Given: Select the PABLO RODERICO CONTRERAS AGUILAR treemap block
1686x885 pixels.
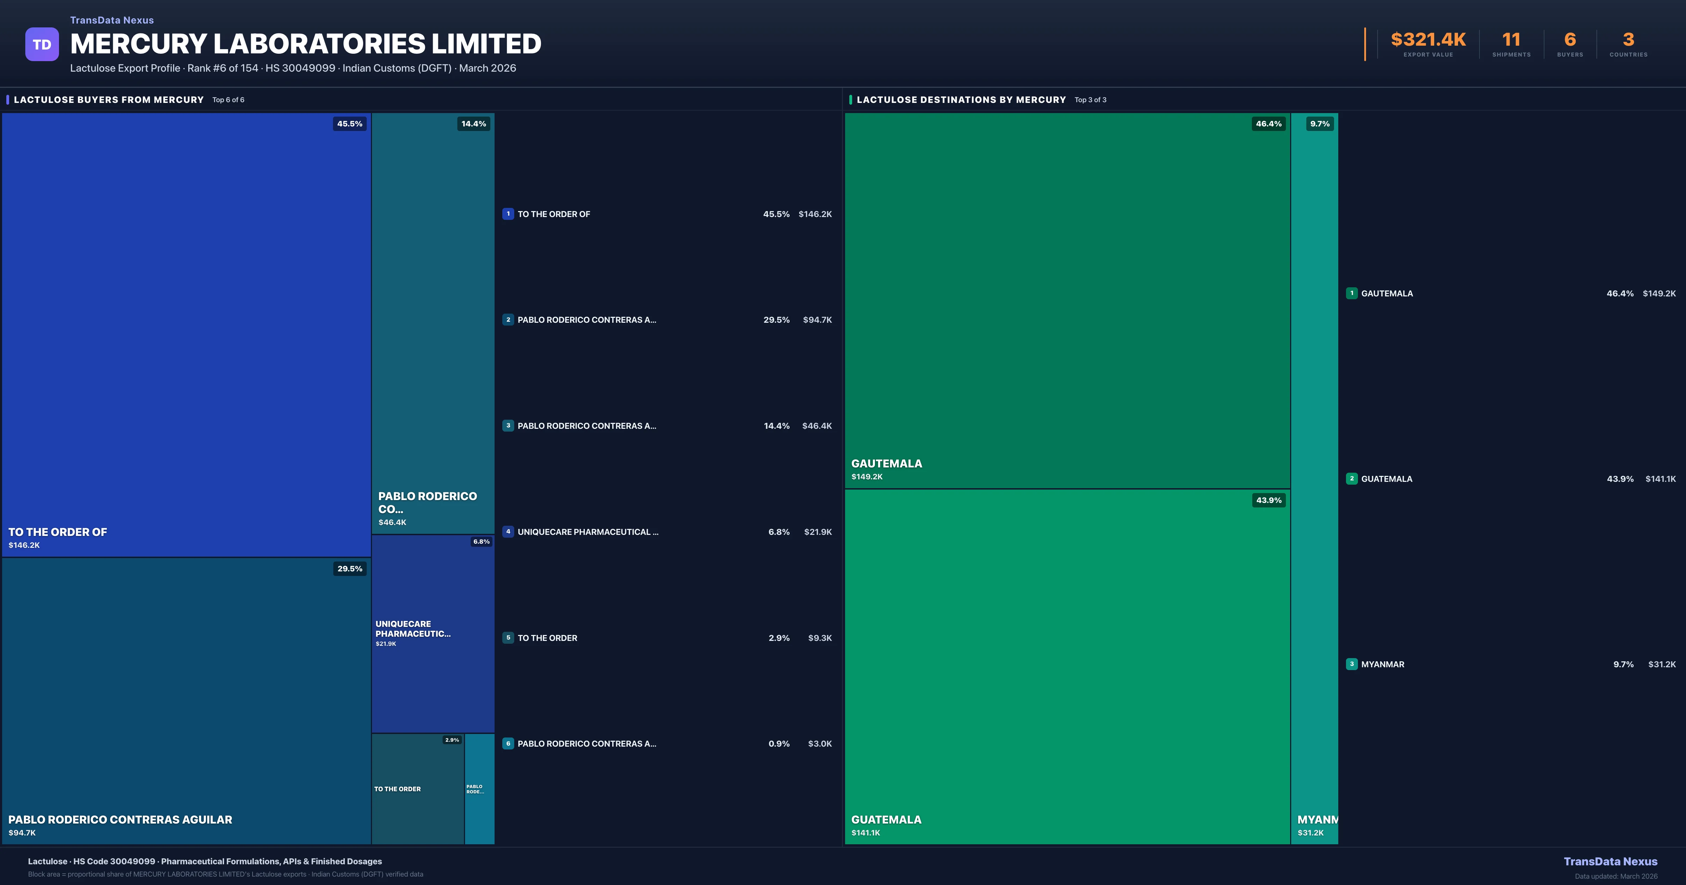Looking at the screenshot, I should 187,700.
